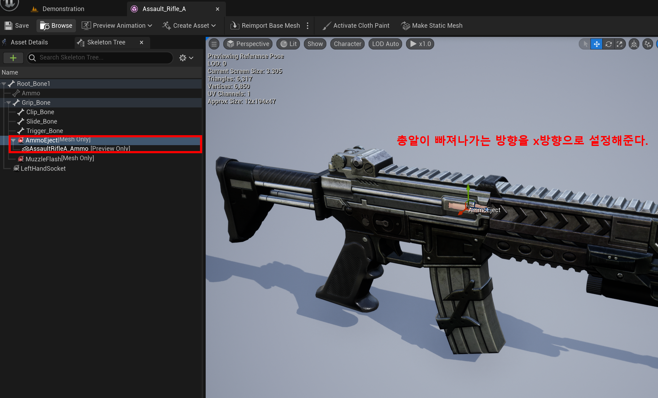Open skeleton tree settings gear dropdown
Viewport: 658px width, 398px height.
click(x=186, y=58)
